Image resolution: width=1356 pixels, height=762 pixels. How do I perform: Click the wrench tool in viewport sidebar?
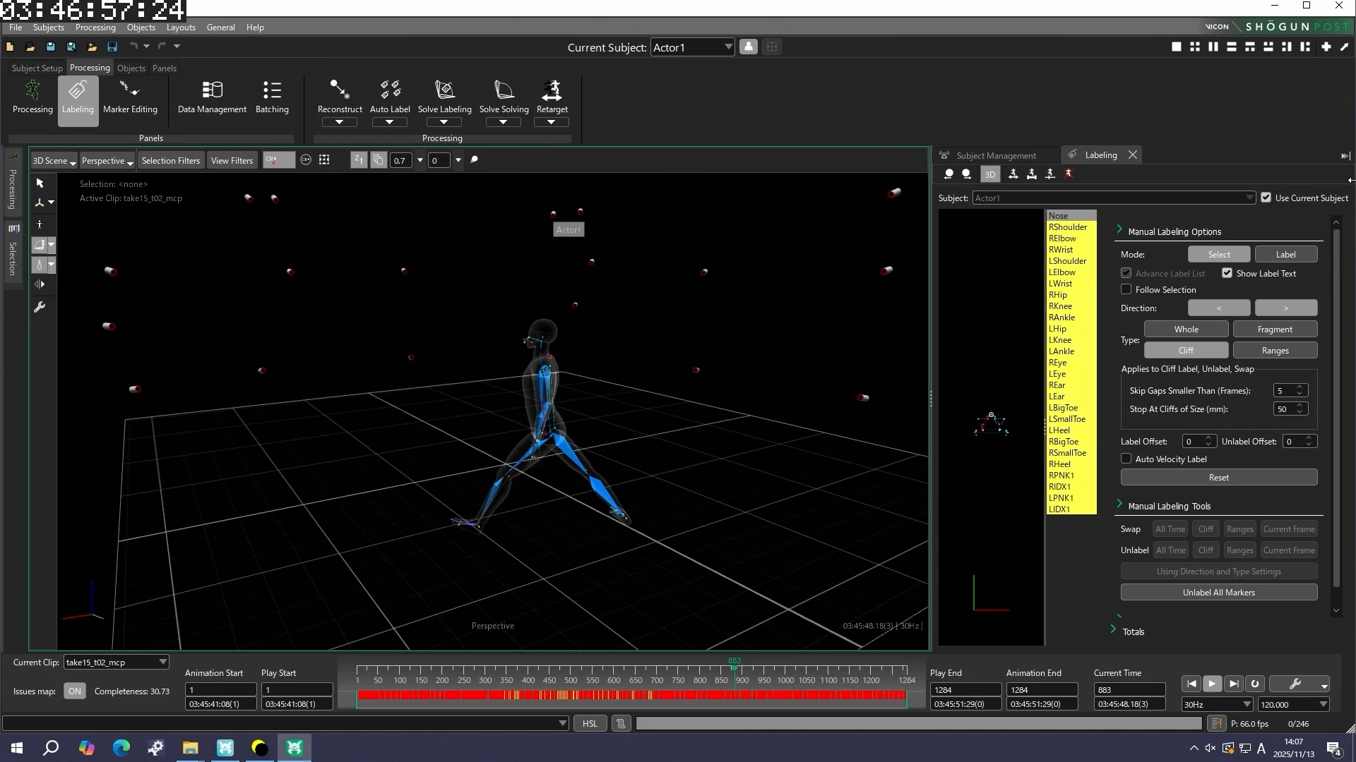[40, 307]
